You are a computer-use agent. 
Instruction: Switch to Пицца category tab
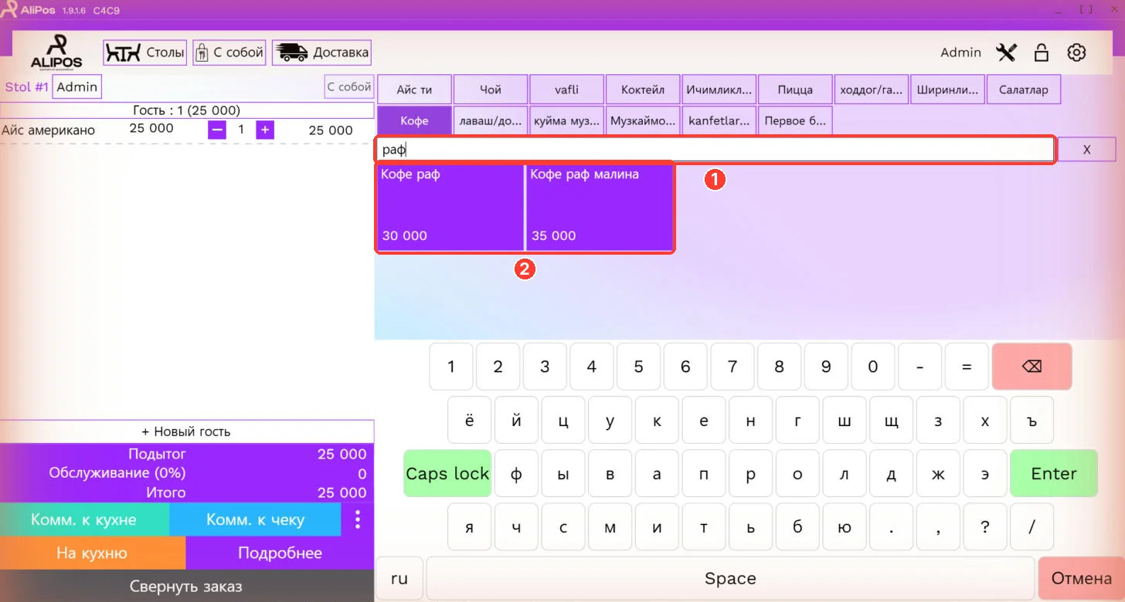[x=796, y=90]
